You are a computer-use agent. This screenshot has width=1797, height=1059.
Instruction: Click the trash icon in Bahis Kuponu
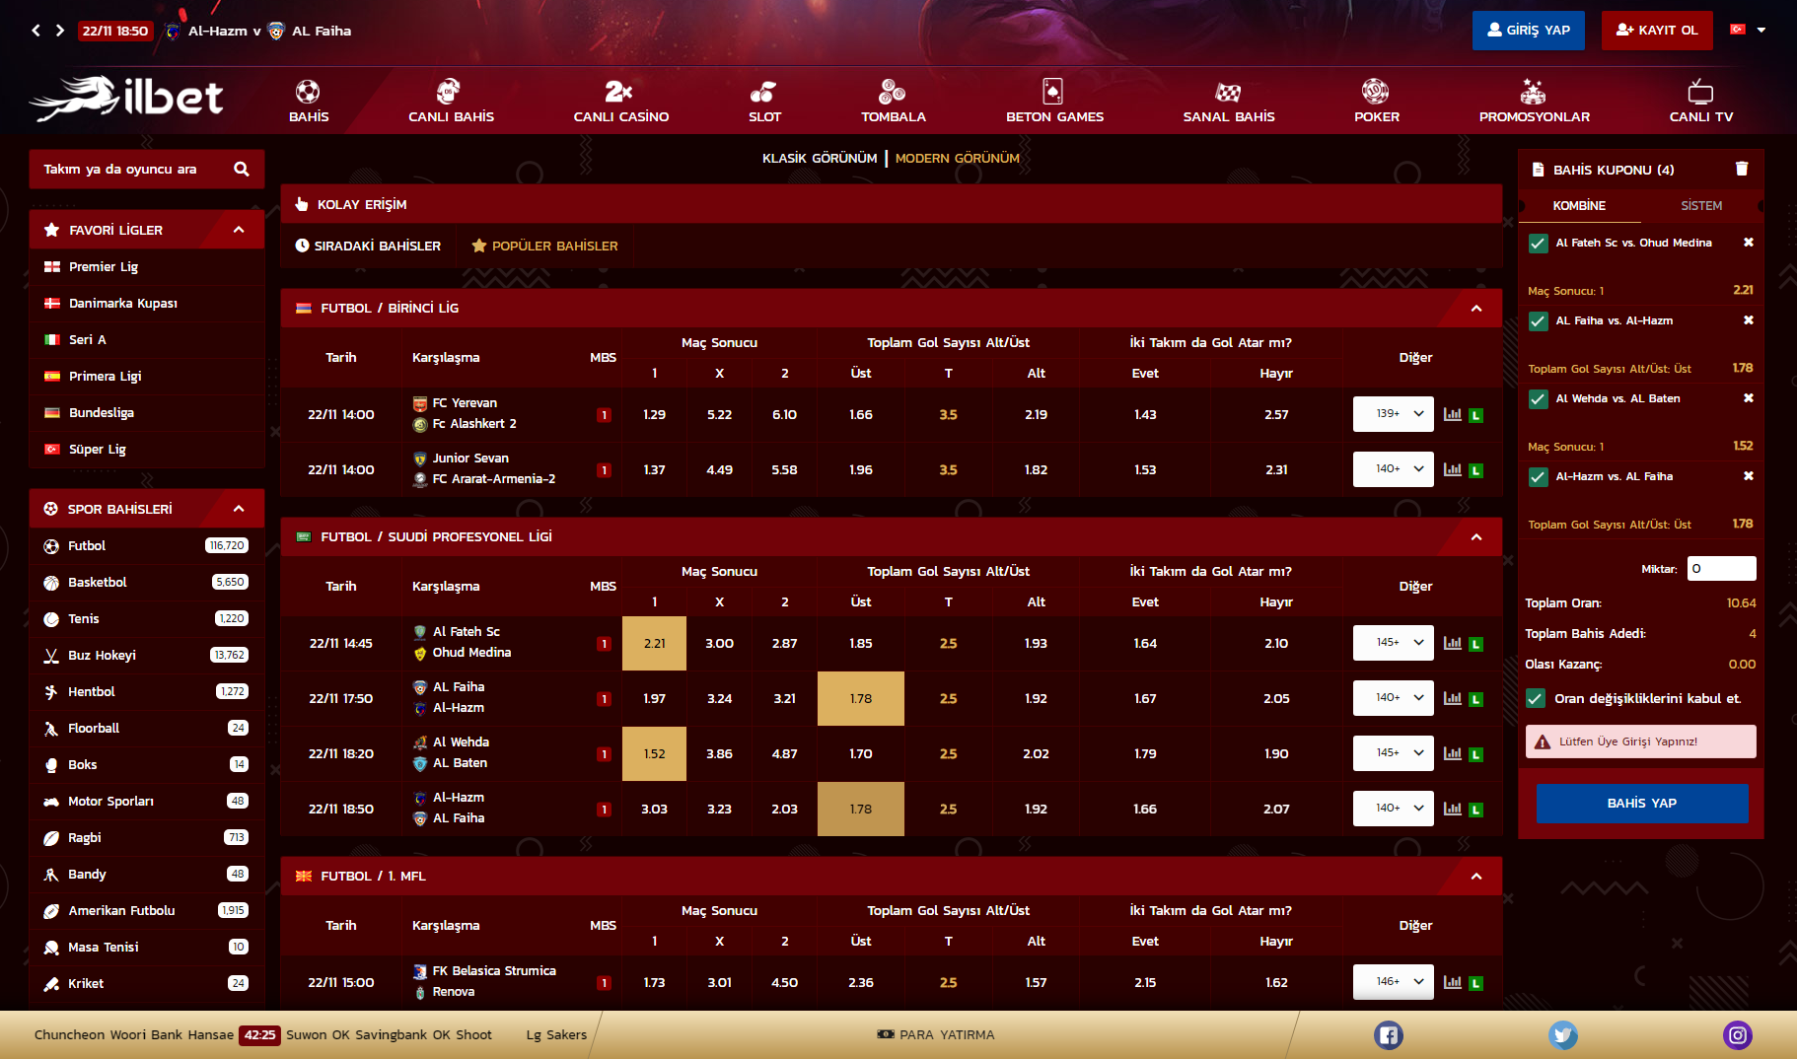(x=1742, y=169)
